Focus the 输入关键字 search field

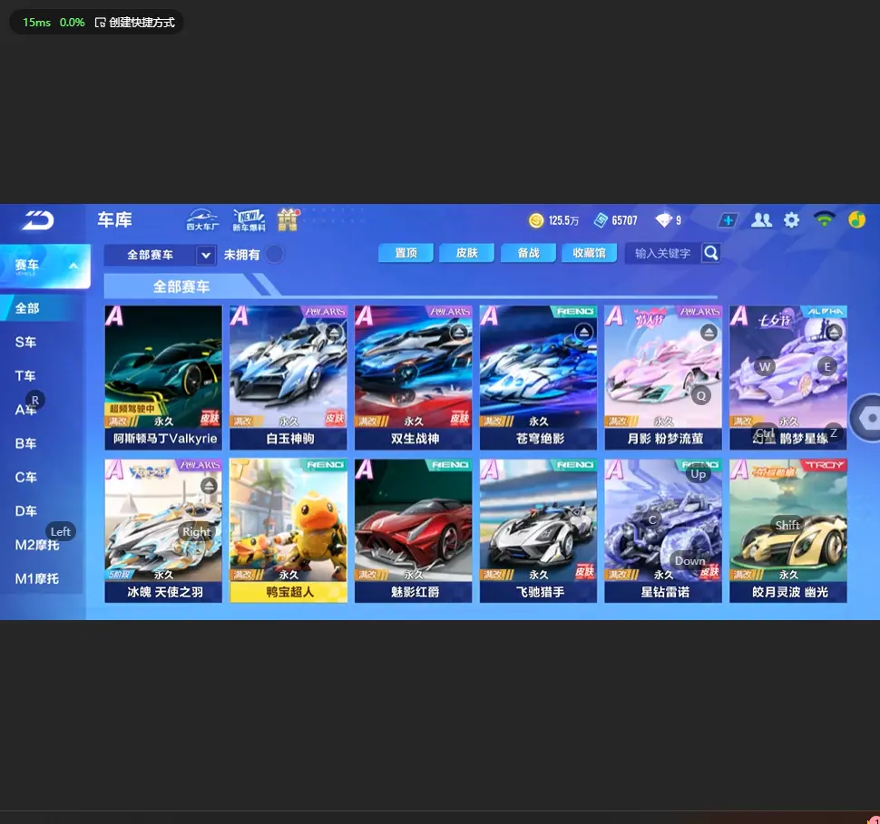[x=662, y=254]
